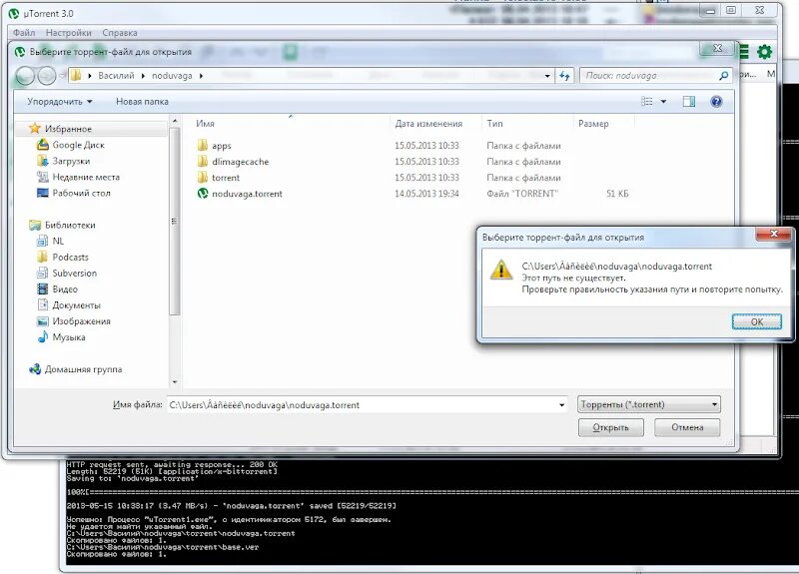Click noduvaga in the address breadcrumb
This screenshot has height=574, width=799.
pos(172,76)
